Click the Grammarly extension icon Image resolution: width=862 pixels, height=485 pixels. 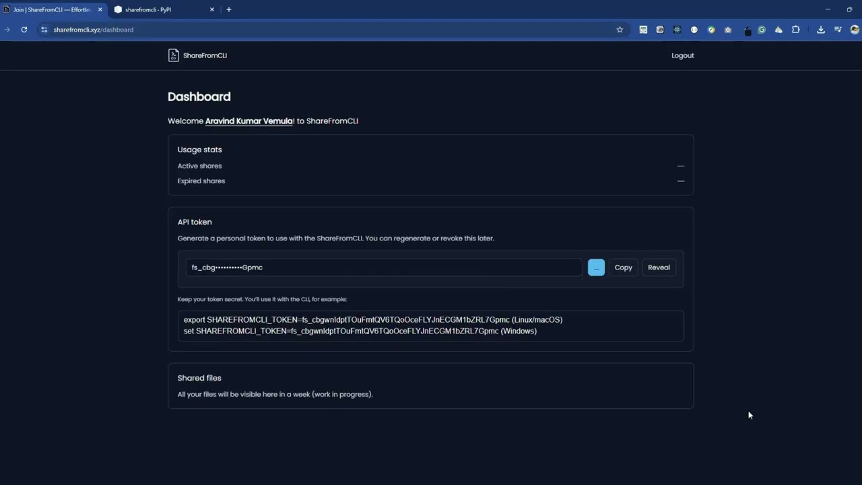click(762, 30)
